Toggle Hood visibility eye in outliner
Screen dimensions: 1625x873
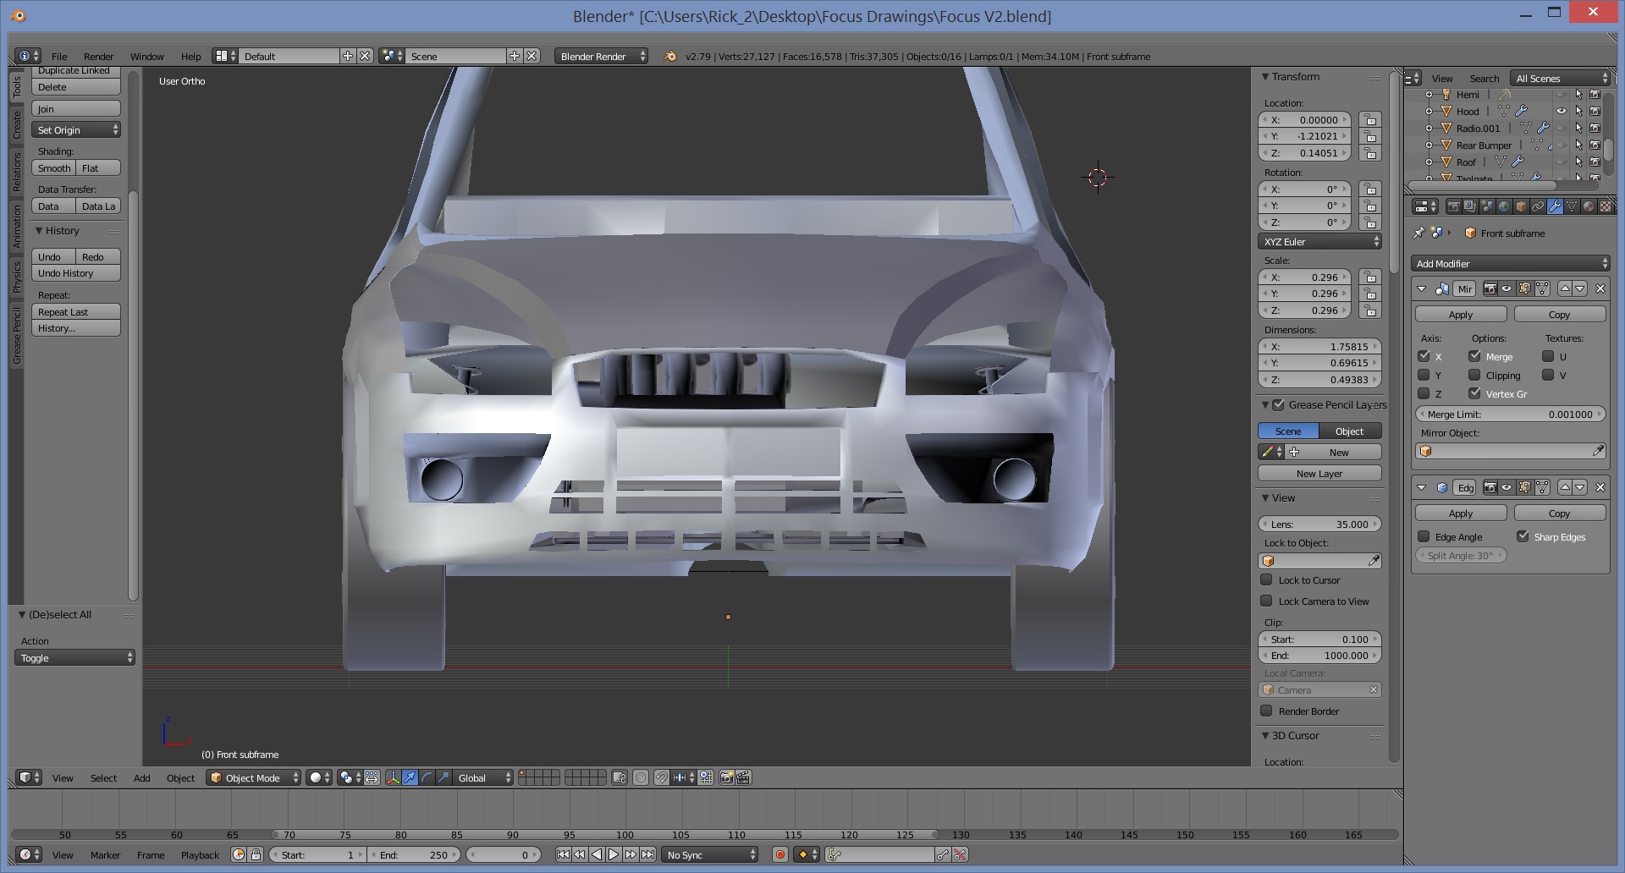[1562, 112]
